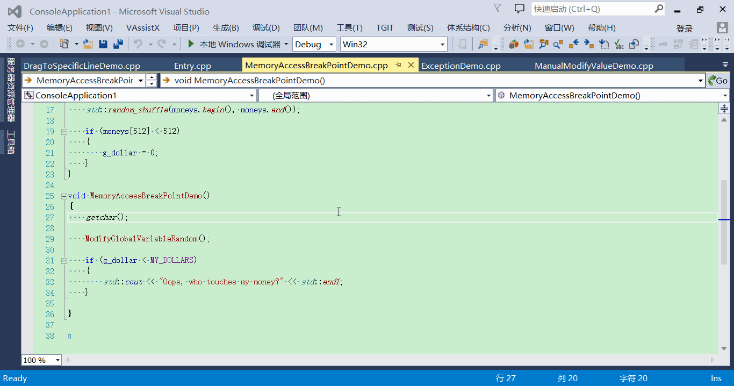Open the local Windows debugger dropdown arrow
Viewport: 734px width, 386px height.
pos(286,44)
